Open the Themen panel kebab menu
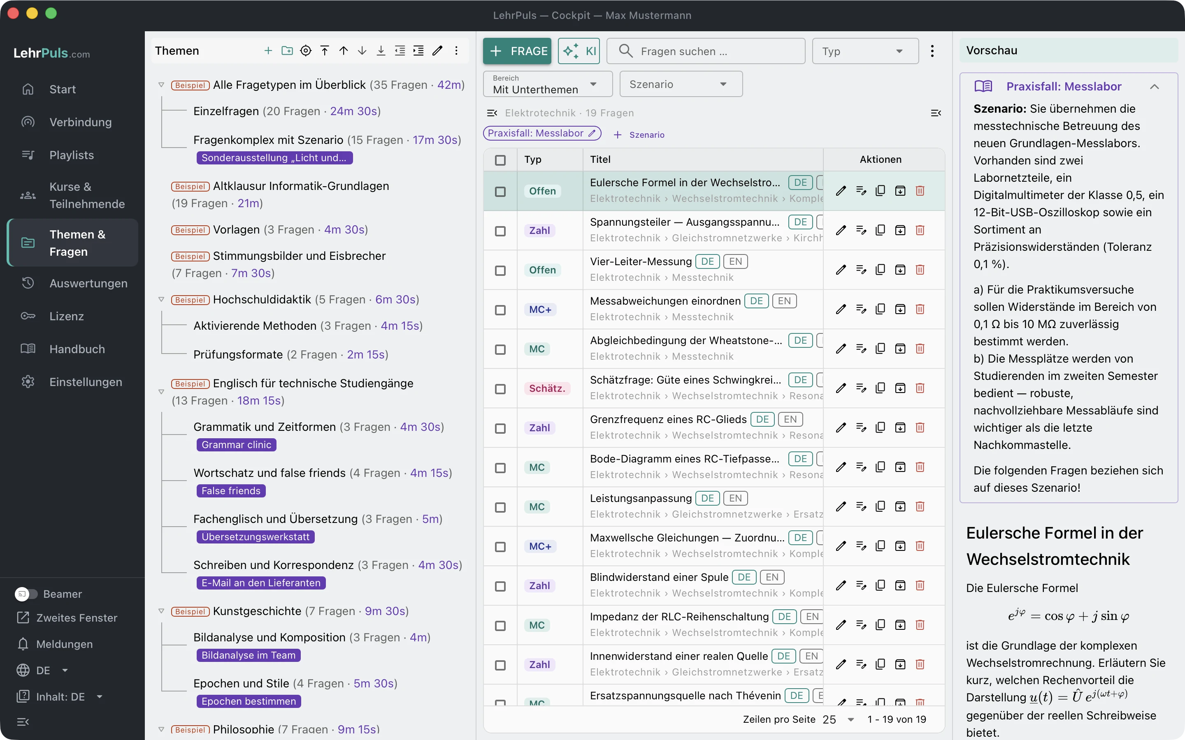Viewport: 1185px width, 740px height. [456, 51]
